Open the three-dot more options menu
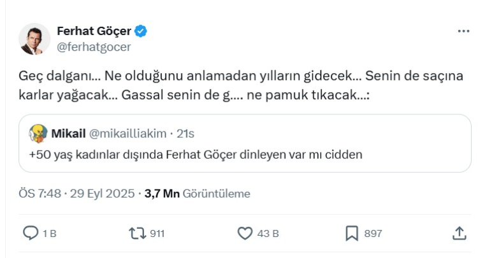The image size is (478, 258). pos(463,31)
